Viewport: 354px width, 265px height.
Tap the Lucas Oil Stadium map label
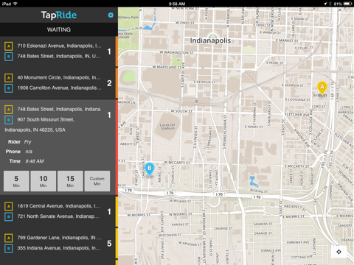[167, 127]
